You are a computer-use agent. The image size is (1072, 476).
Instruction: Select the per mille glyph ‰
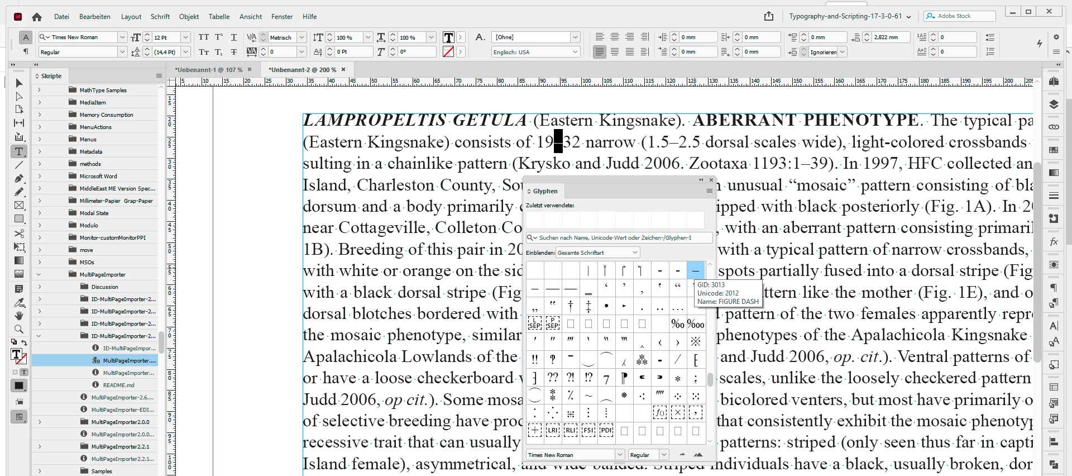pos(677,324)
